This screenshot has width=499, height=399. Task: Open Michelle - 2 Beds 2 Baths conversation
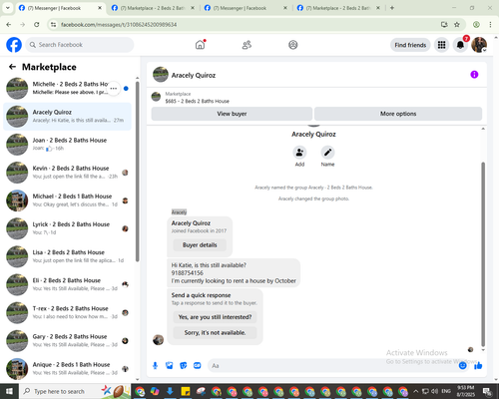point(67,89)
